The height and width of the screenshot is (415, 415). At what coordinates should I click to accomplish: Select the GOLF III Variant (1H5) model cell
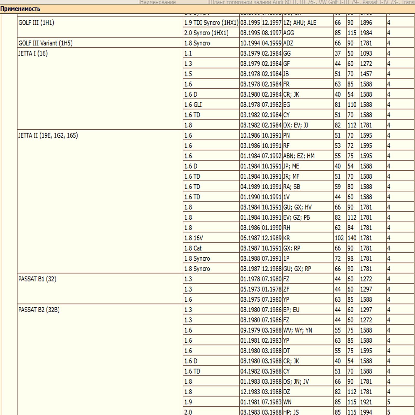point(100,43)
